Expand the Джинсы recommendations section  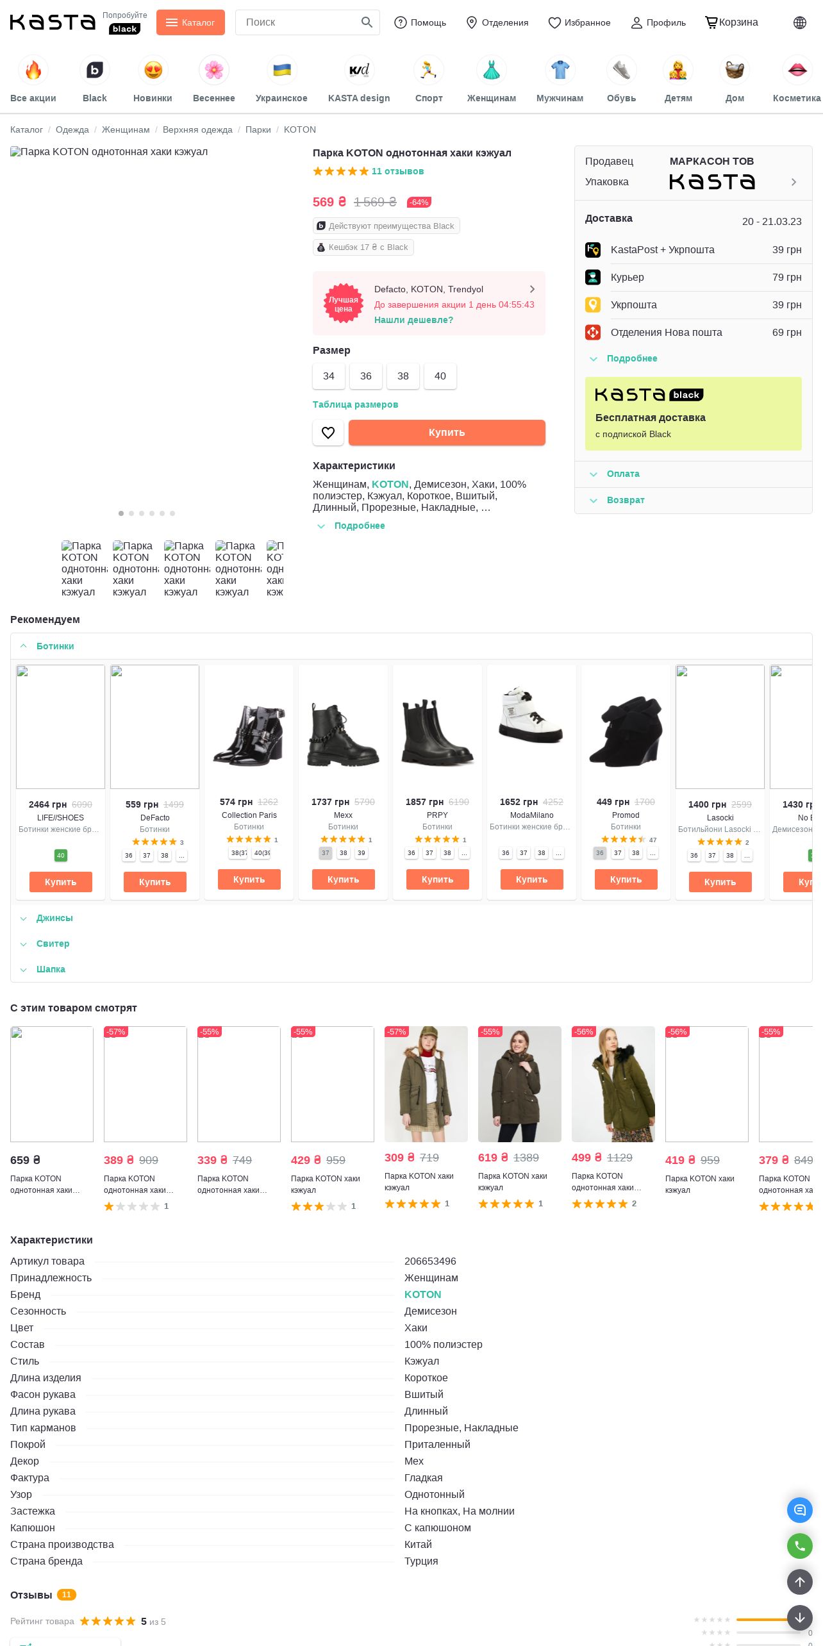[x=411, y=918]
